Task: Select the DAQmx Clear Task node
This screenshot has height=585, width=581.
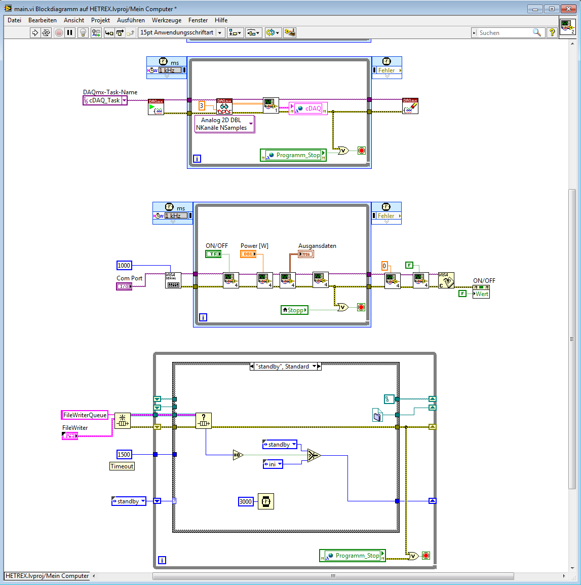Action: (410, 106)
